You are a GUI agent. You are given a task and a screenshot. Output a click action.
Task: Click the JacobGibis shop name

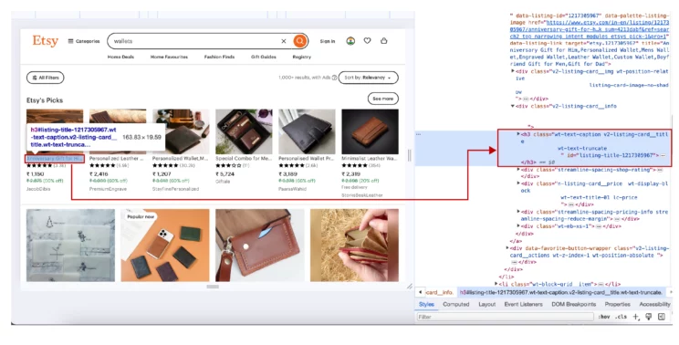pos(38,189)
